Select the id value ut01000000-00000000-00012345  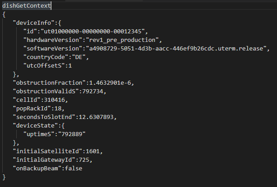[93, 32]
